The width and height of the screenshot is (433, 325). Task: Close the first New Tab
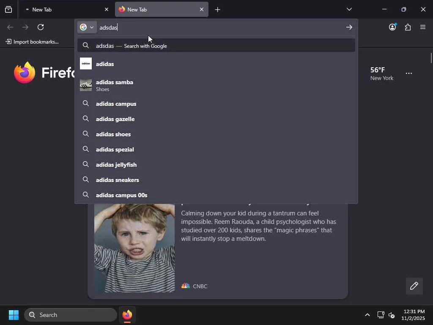click(x=107, y=9)
